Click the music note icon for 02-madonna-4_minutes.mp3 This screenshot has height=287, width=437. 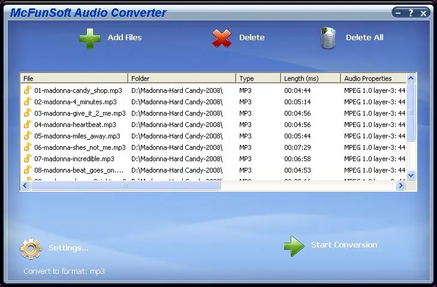tap(28, 102)
